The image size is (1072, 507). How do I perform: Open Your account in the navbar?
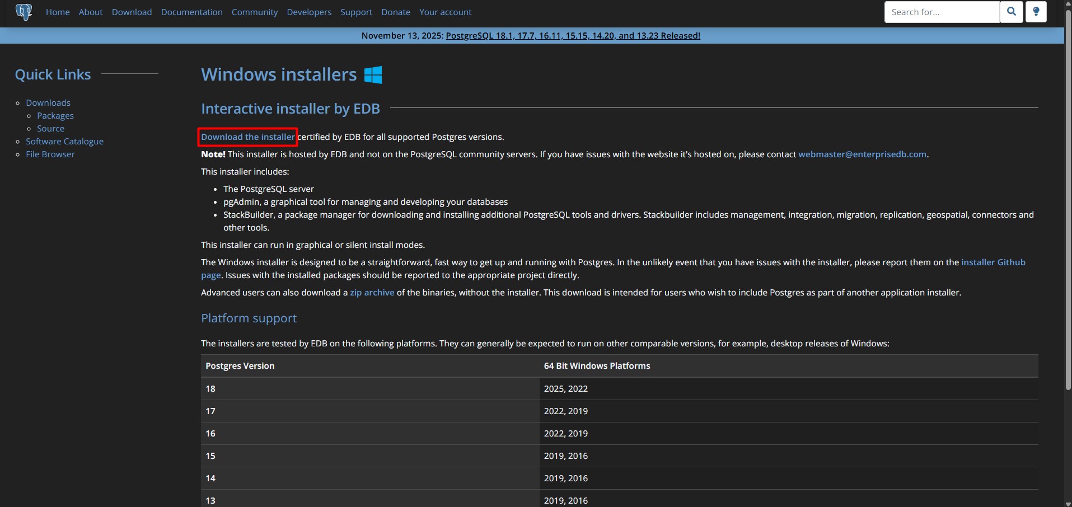coord(445,12)
